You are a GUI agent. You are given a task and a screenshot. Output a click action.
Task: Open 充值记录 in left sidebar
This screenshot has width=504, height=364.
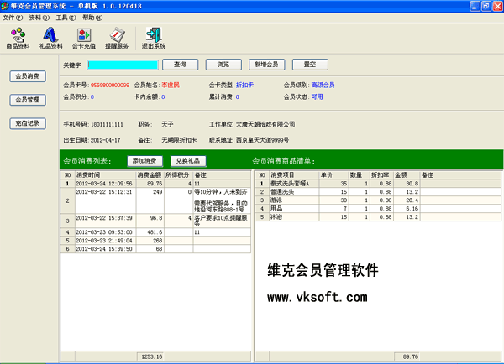click(x=28, y=123)
